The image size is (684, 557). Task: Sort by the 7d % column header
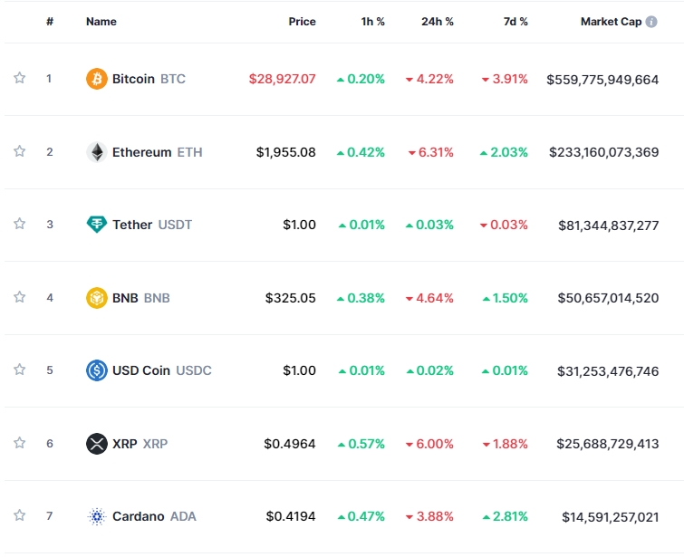coord(515,21)
